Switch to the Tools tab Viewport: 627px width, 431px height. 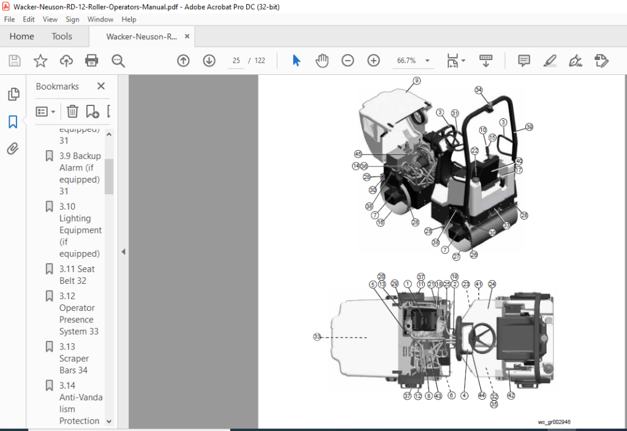tap(62, 36)
